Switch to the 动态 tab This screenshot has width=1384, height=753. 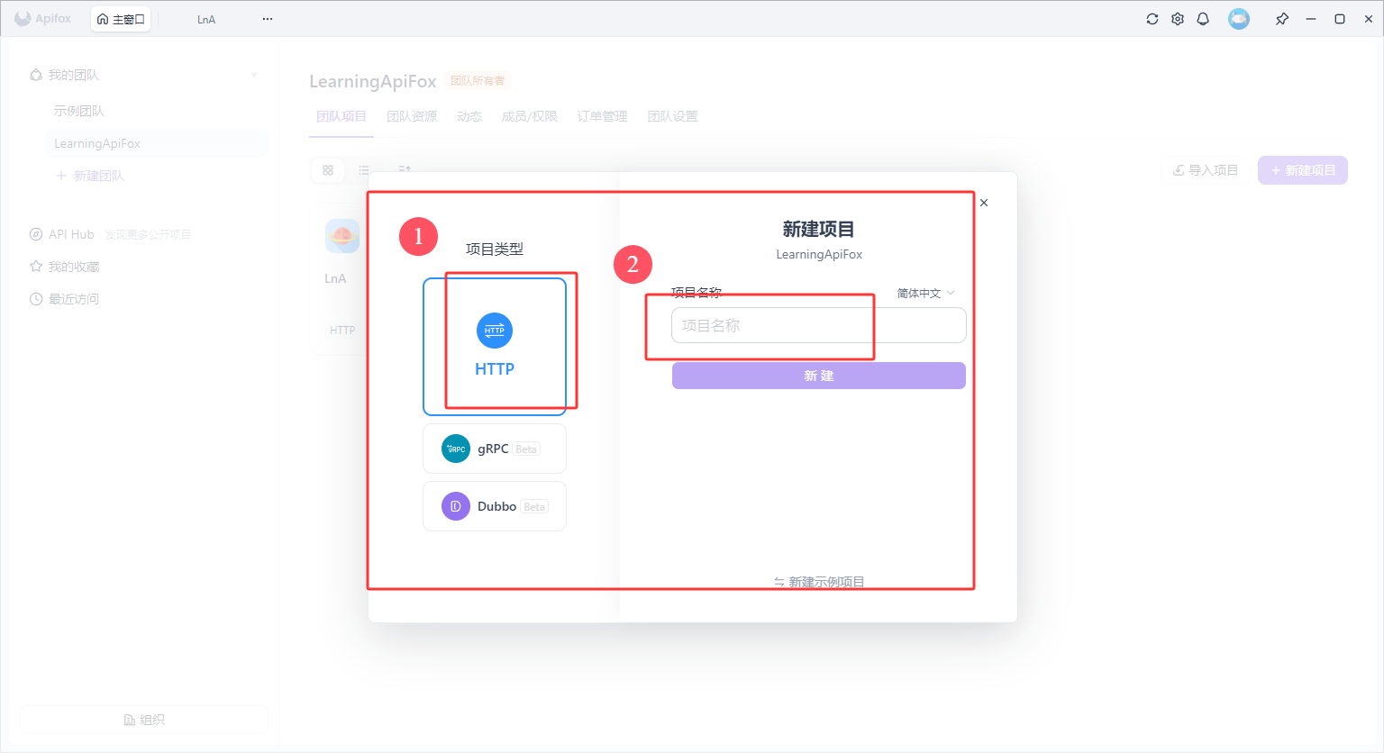pos(469,116)
